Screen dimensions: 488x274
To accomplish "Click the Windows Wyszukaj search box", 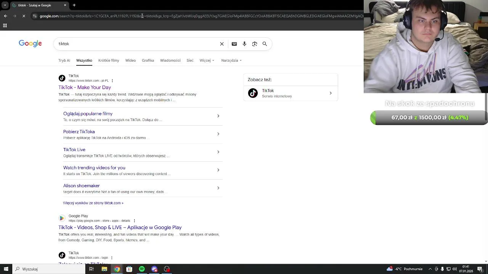I will point(49,269).
